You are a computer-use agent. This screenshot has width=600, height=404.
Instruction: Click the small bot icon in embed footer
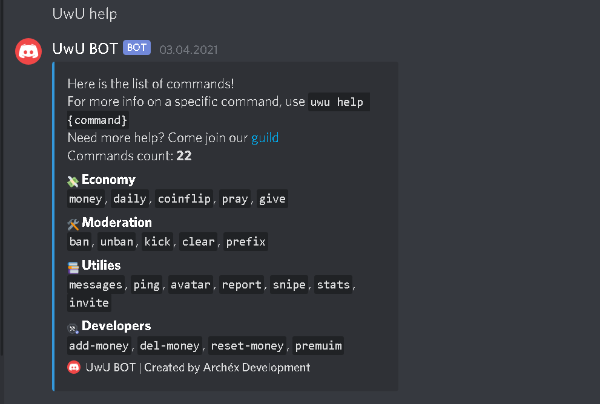[73, 367]
